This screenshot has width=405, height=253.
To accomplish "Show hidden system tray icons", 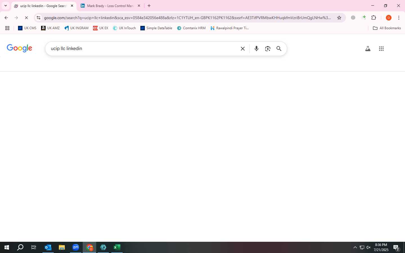I will click(x=355, y=247).
